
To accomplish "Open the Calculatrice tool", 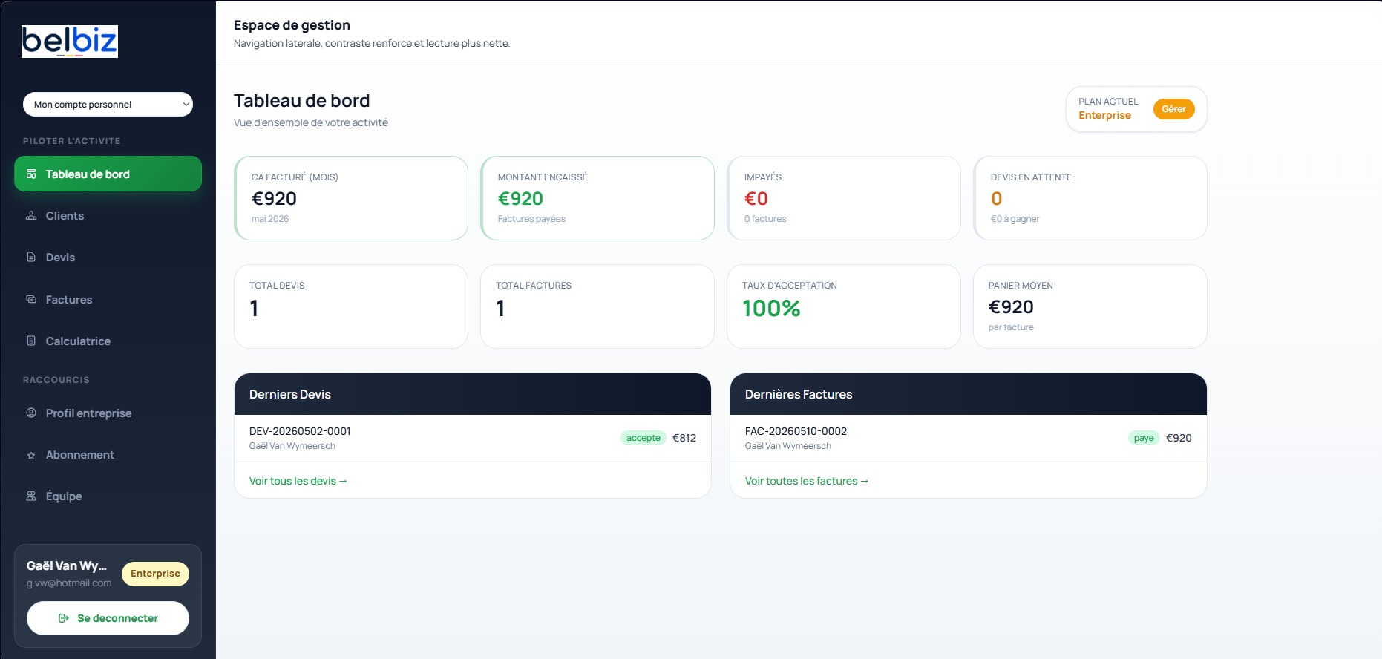I will coord(108,341).
